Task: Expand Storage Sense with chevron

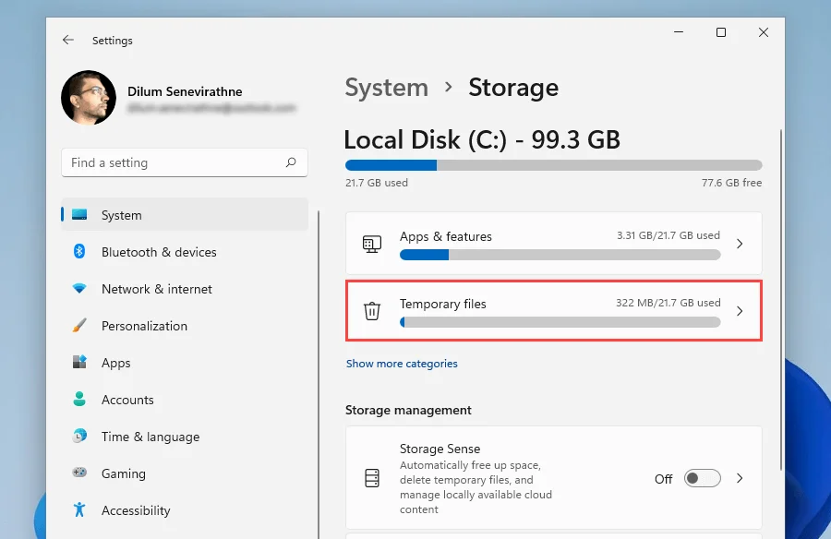Action: point(740,479)
